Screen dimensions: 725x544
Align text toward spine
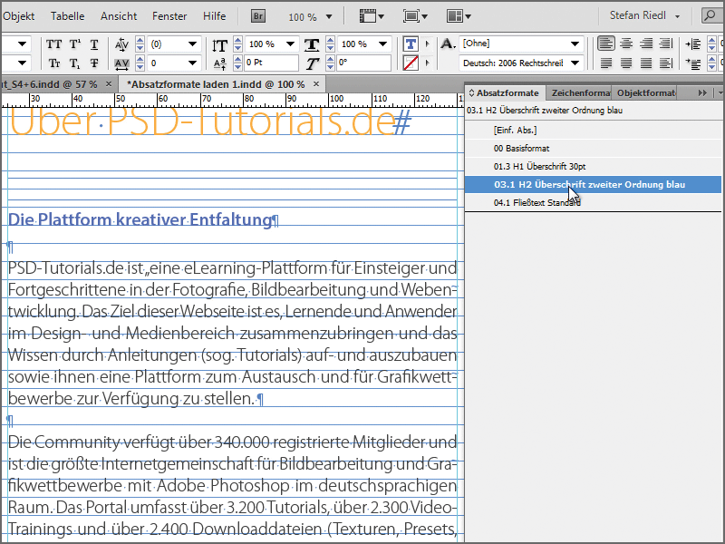[666, 44]
